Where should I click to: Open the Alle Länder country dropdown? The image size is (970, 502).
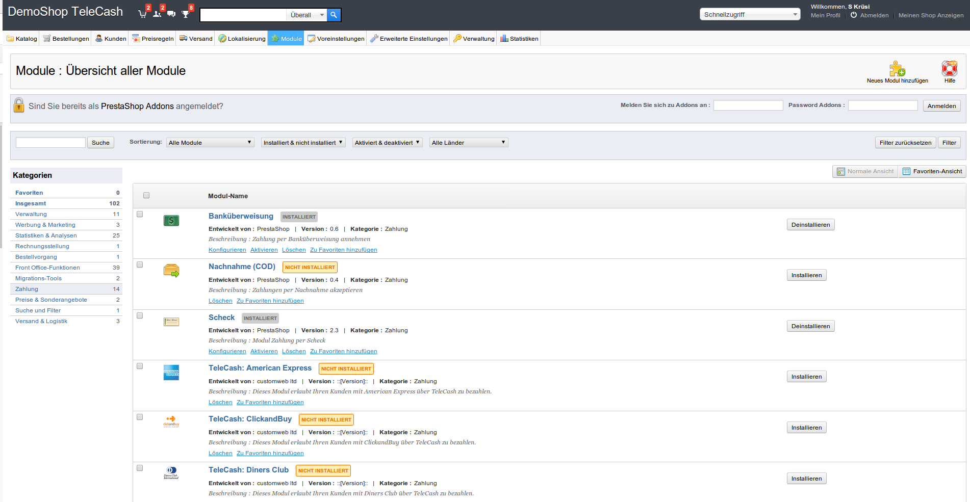tap(468, 143)
